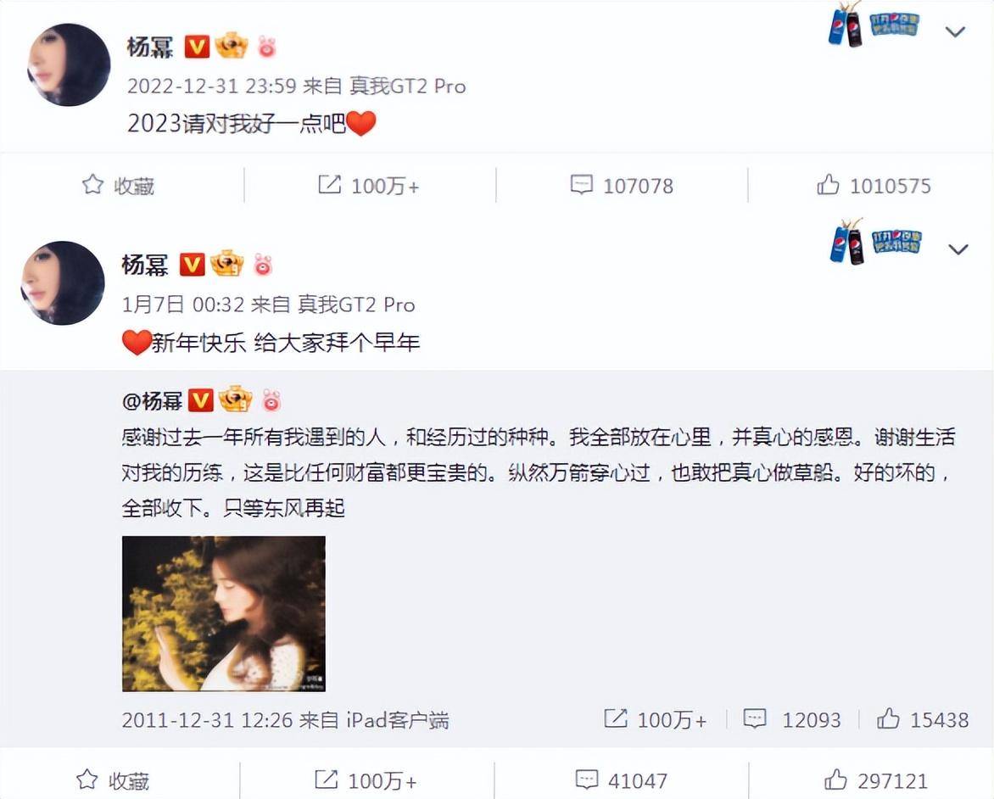Image resolution: width=994 pixels, height=799 pixels.
Task: Like the first post with 1010575 likes
Action: [x=828, y=185]
